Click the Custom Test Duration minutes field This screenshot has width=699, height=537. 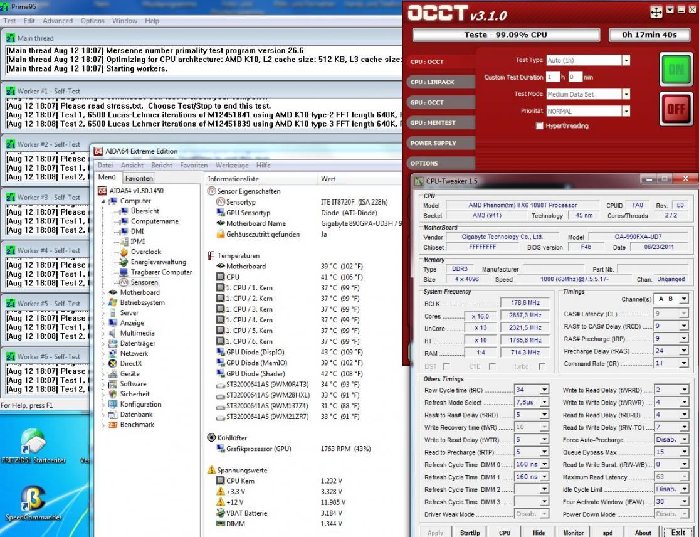(575, 77)
